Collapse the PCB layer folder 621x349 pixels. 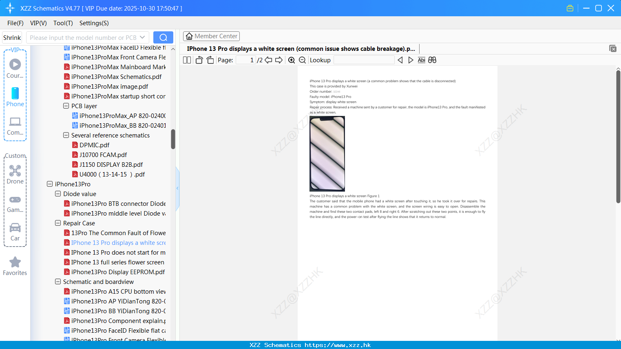66,106
